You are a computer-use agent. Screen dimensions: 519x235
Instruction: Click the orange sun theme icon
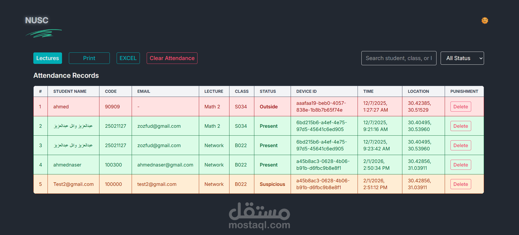pyautogui.click(x=485, y=20)
